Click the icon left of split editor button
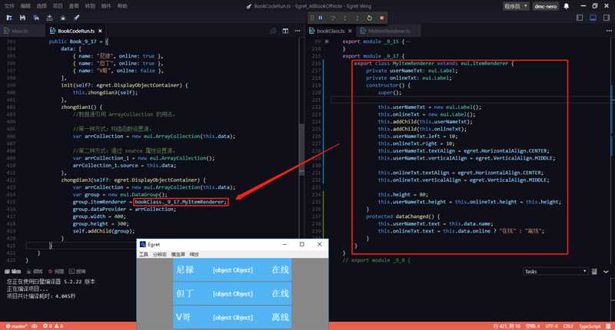 [x=273, y=31]
